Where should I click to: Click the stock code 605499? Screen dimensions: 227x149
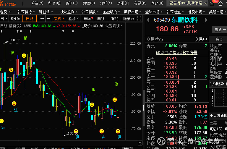[162, 20]
